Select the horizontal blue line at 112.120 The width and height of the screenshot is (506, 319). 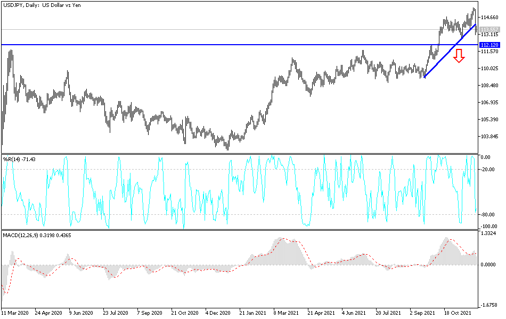click(213, 44)
